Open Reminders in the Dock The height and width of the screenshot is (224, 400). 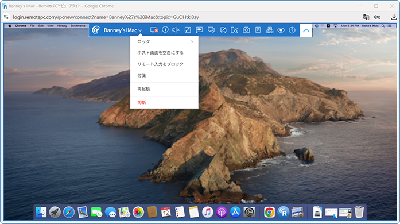[x=180, y=213]
